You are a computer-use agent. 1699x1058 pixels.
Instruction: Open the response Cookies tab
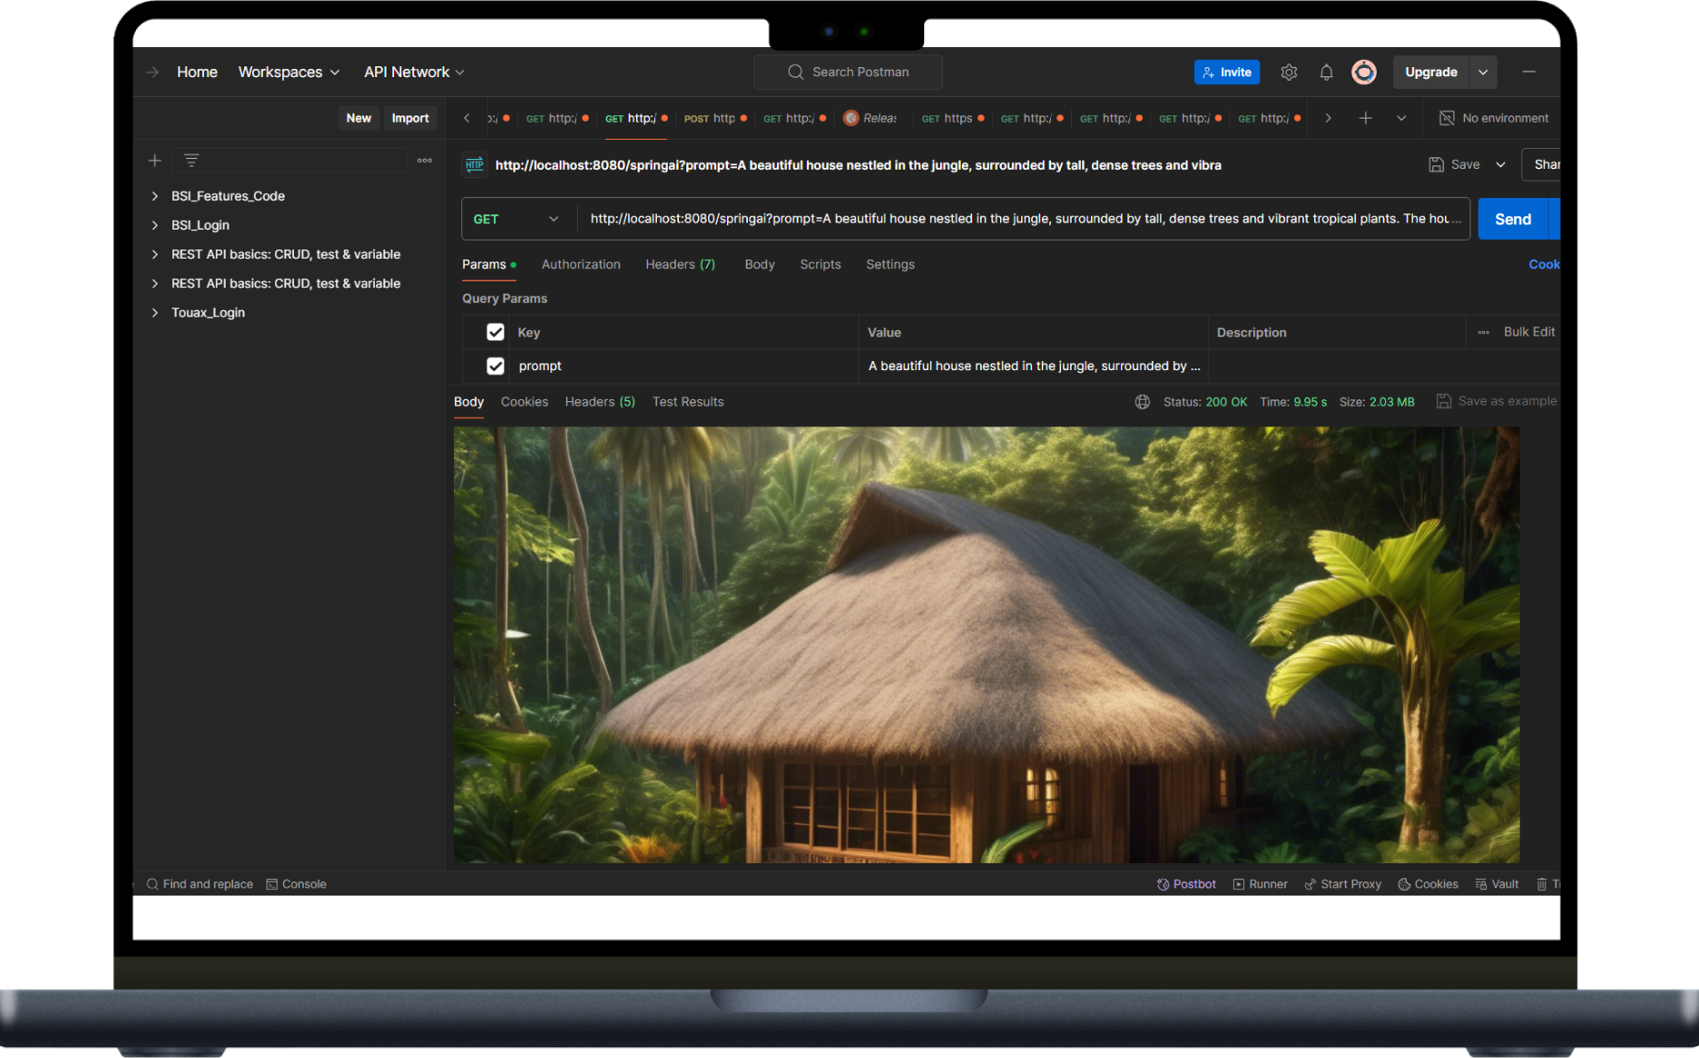click(525, 402)
